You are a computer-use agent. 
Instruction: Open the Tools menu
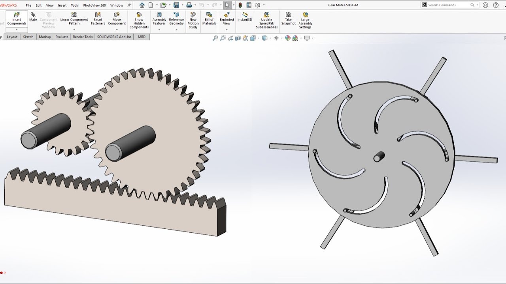tap(75, 6)
